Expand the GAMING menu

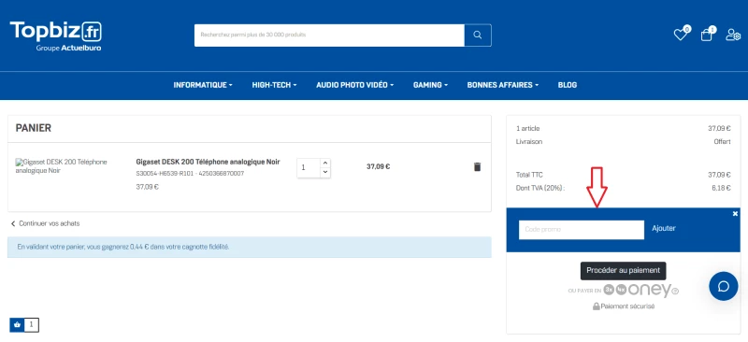(430, 85)
